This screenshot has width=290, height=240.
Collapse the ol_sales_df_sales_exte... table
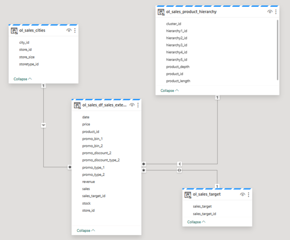pyautogui.click(x=86, y=231)
